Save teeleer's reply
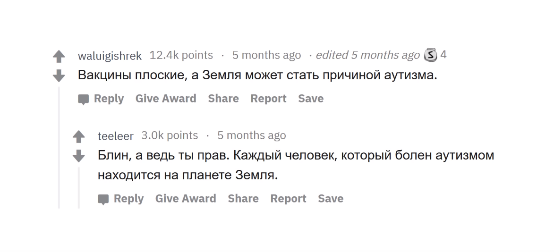The image size is (554, 252). point(331,199)
